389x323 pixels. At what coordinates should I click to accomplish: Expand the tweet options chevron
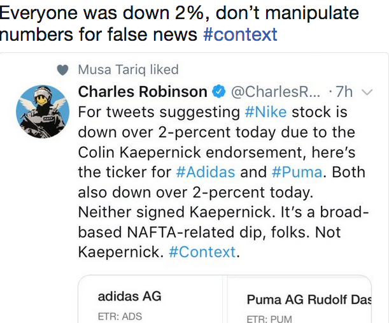(x=366, y=92)
